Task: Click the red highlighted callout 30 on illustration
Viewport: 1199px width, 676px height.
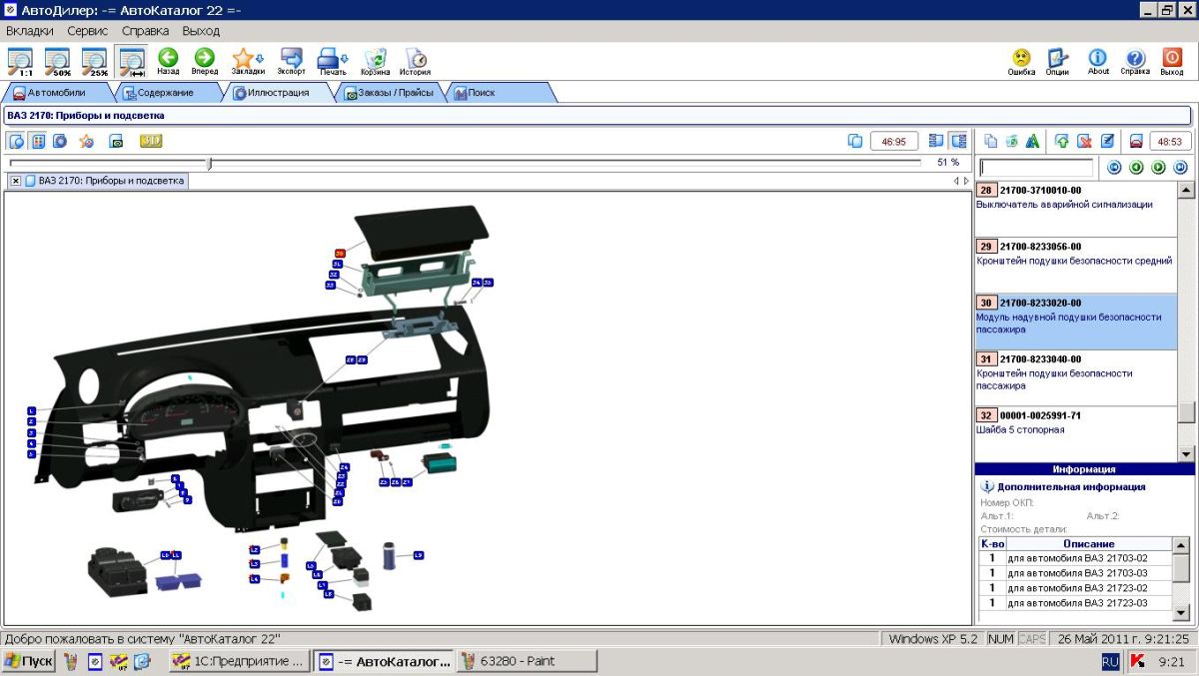Action: (340, 254)
